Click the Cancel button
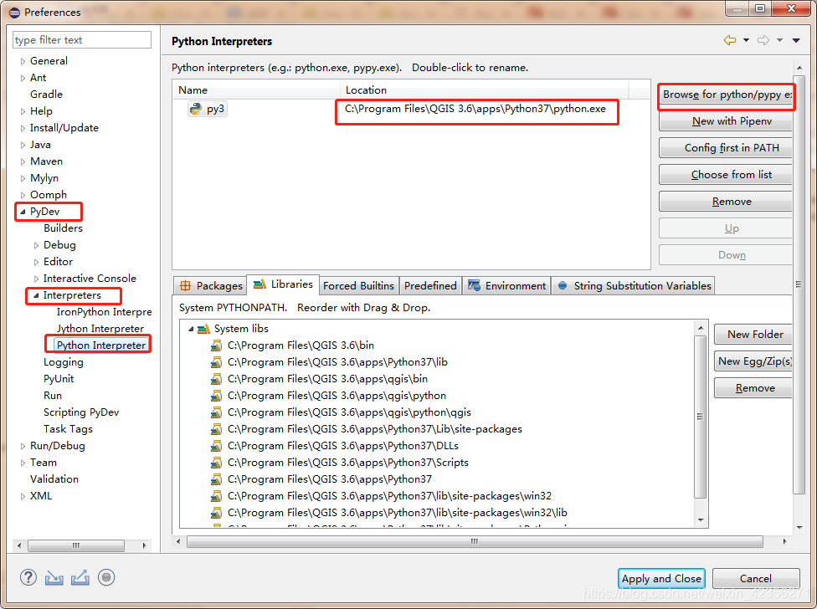 756,579
